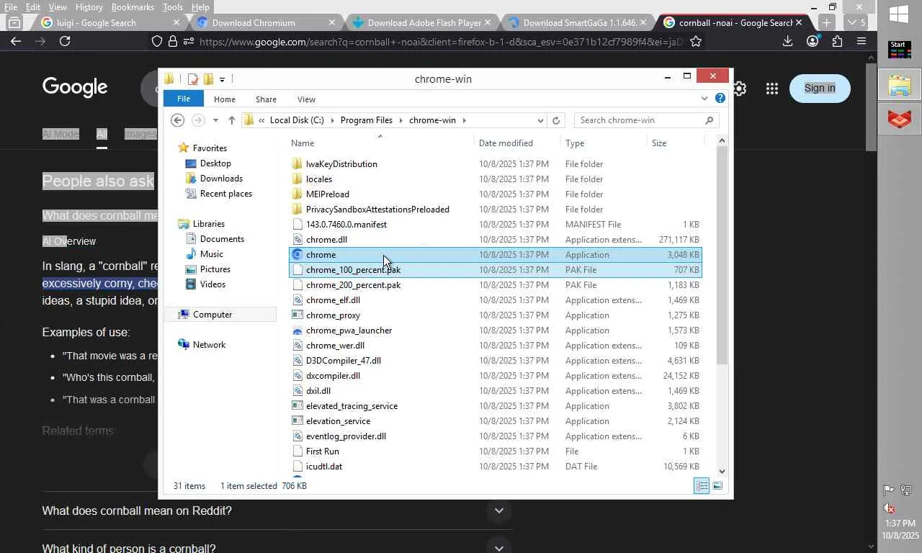Open Firefox list all tabs dropdown
The width and height of the screenshot is (922, 553).
click(x=856, y=22)
